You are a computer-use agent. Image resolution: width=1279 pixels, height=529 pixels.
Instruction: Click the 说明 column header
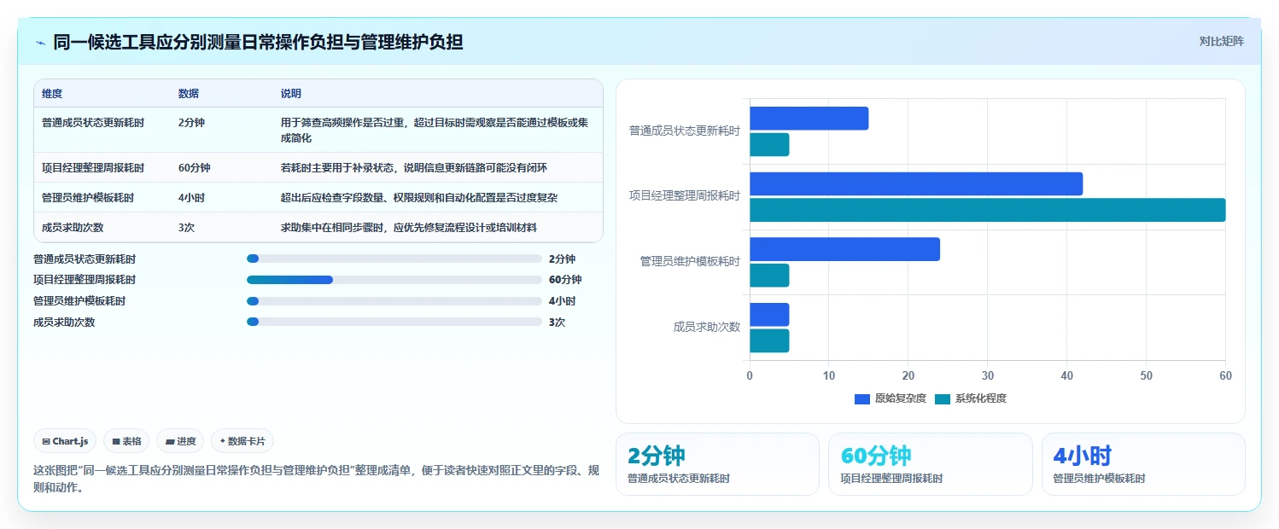[x=291, y=94]
